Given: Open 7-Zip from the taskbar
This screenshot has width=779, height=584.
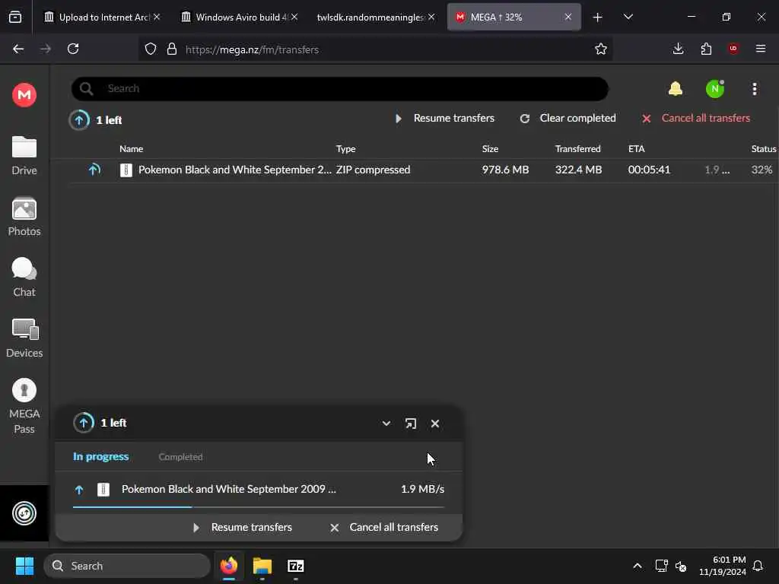Looking at the screenshot, I should 296,566.
